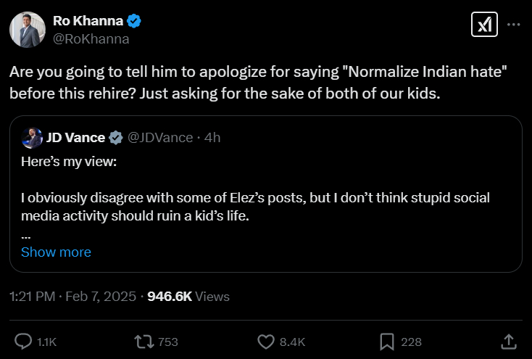Repost this tweet via retweet icon

coord(146,341)
